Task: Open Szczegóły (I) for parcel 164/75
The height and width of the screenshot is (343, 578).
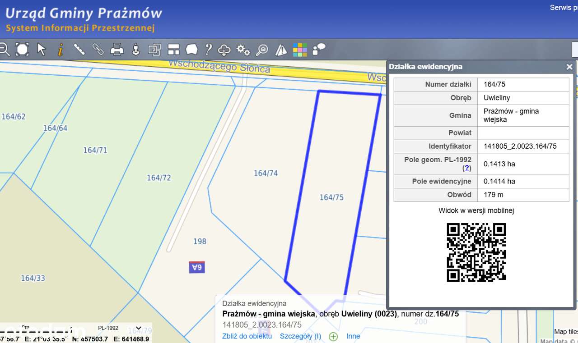Action: tap(300, 336)
